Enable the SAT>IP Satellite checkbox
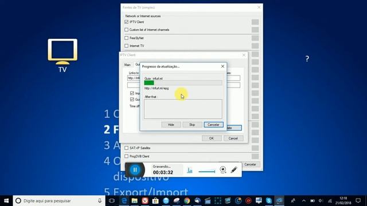 [x=127, y=148]
